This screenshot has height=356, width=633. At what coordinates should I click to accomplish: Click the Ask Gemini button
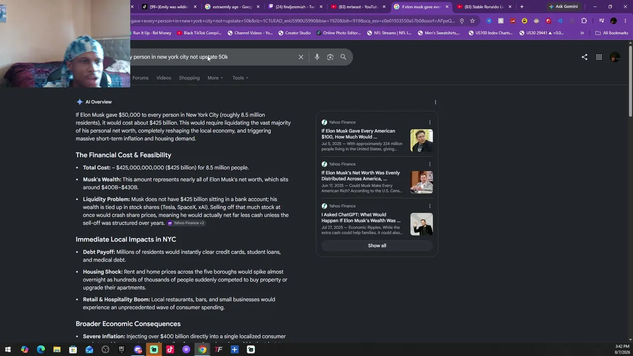pos(563,6)
